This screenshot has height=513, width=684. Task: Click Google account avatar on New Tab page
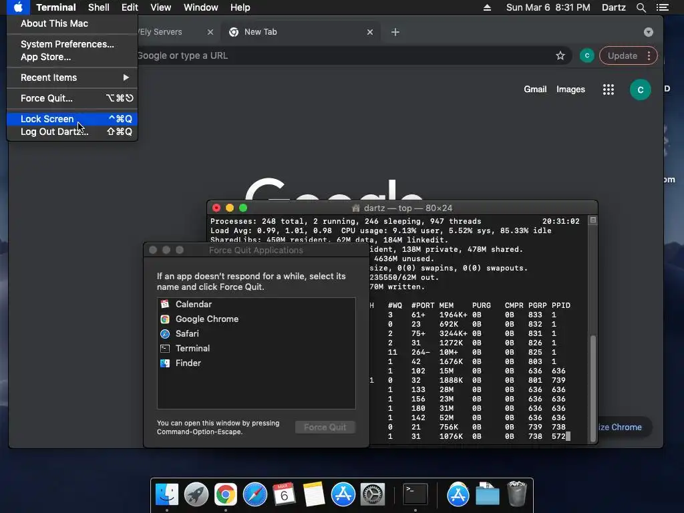pos(640,90)
